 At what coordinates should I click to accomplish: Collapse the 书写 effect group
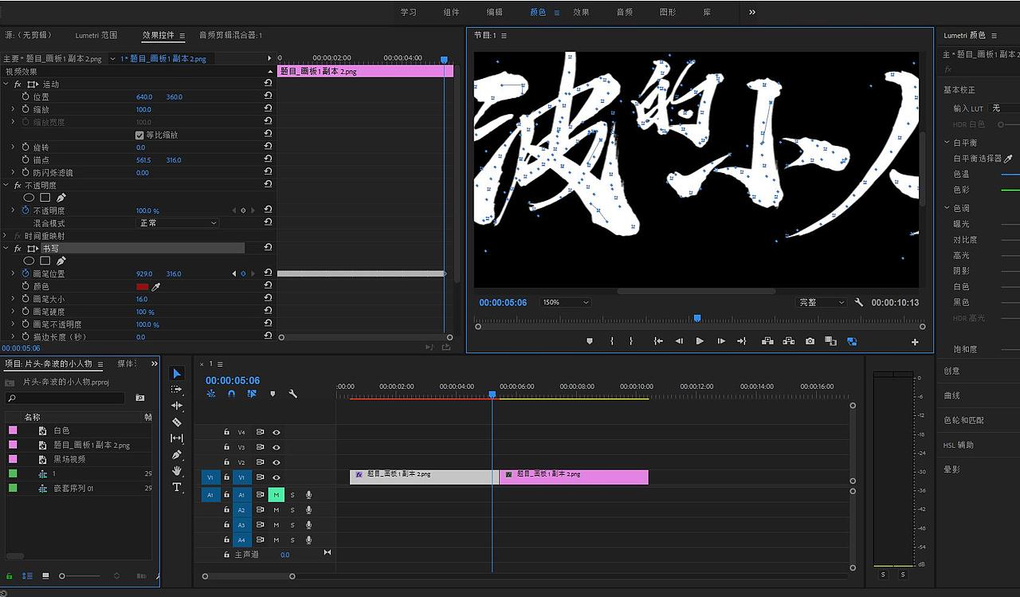click(6, 249)
